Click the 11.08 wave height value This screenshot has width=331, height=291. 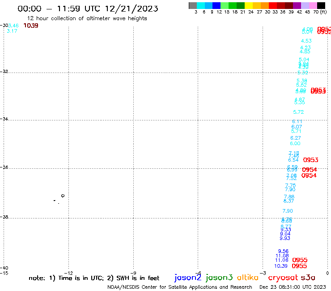[282, 256]
